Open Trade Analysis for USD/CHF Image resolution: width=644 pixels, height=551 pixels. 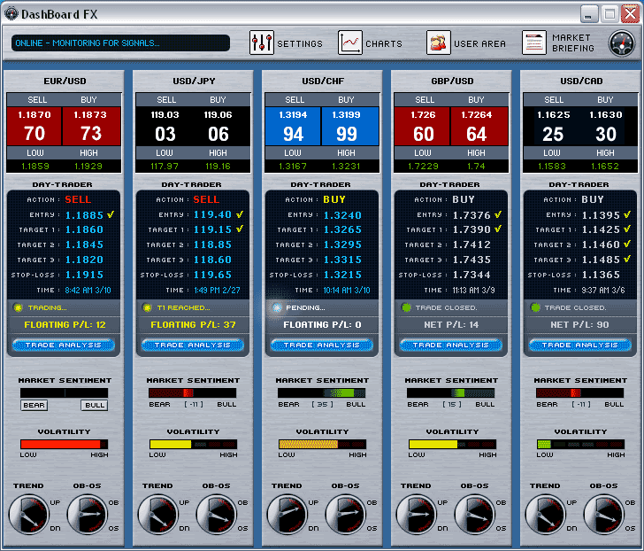322,345
